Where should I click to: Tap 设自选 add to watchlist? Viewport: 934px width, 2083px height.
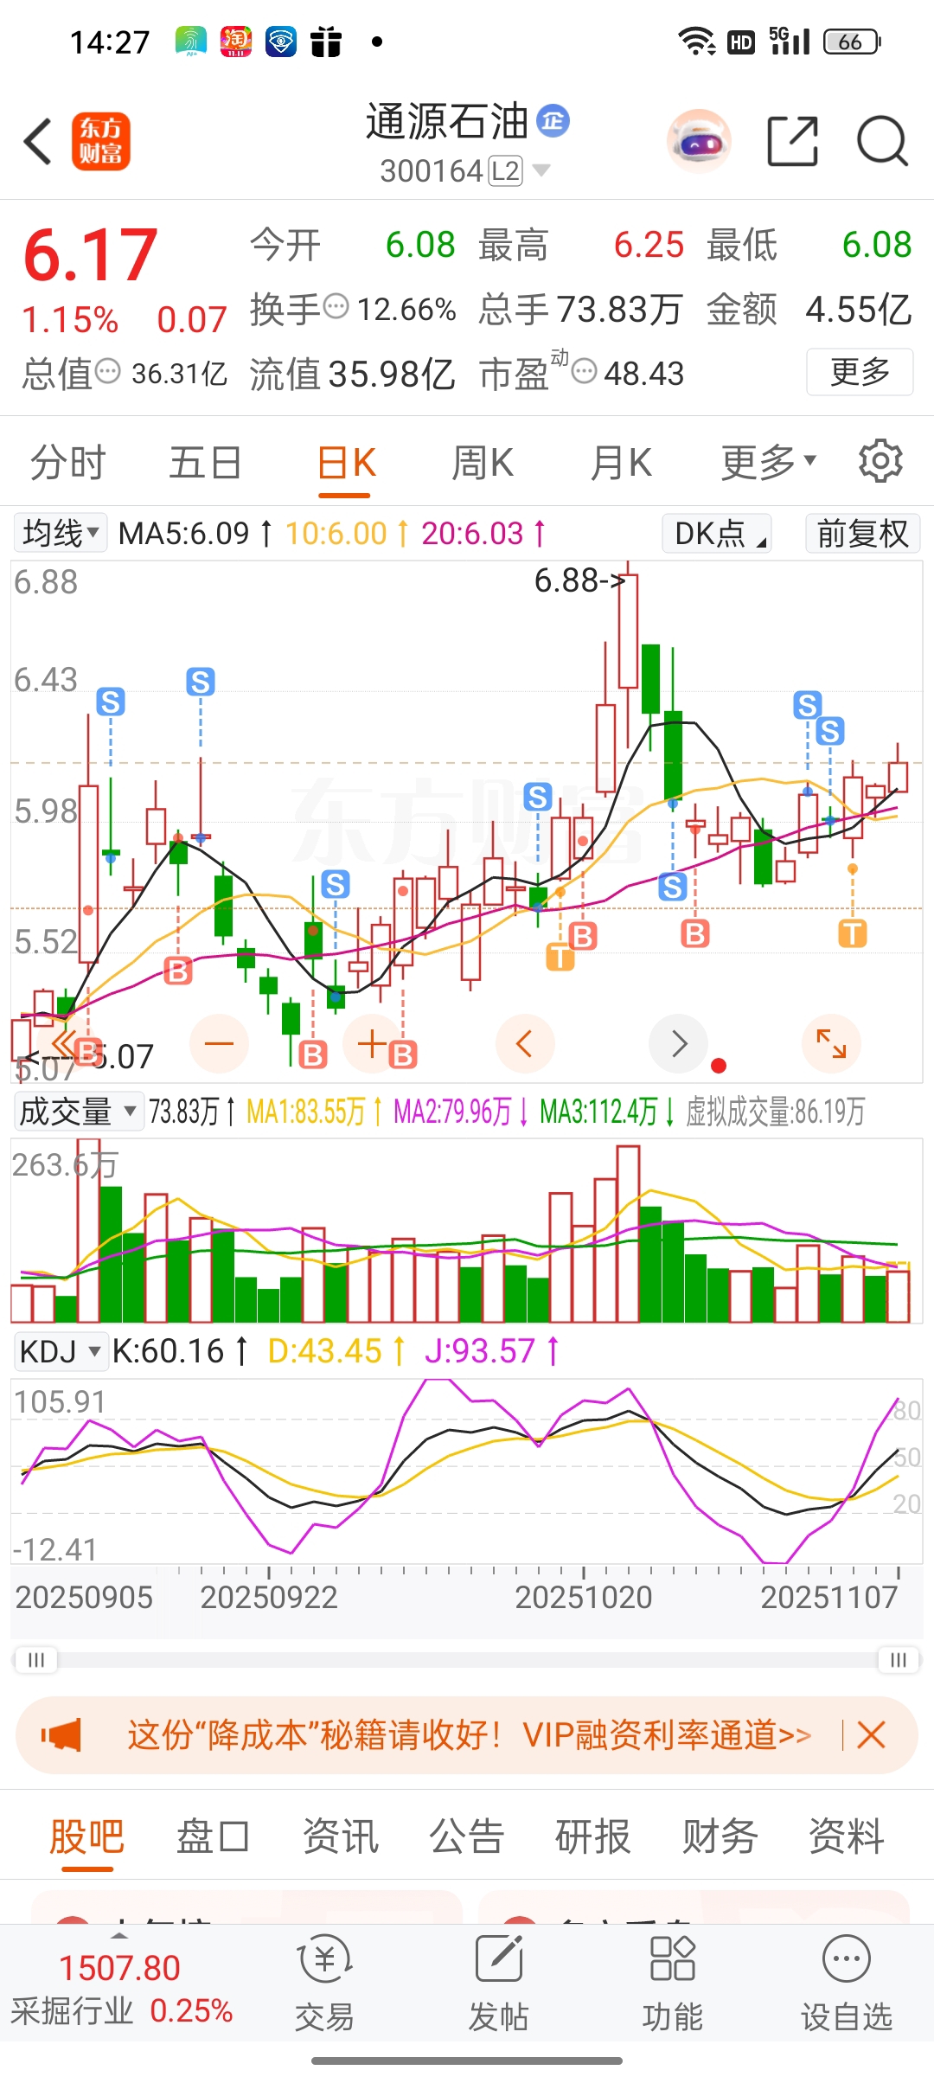coord(847,1984)
